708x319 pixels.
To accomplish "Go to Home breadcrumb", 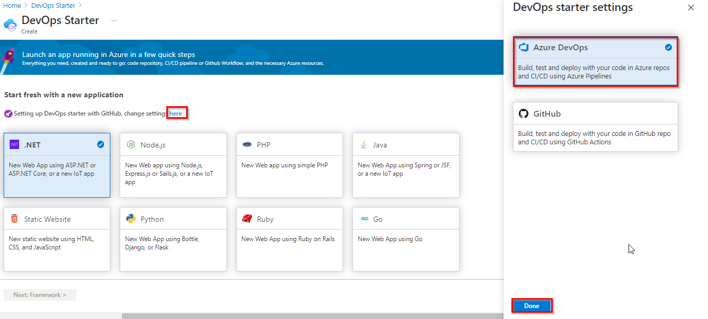I will pyautogui.click(x=12, y=5).
